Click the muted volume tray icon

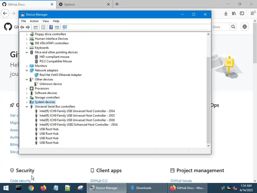click(235, 188)
